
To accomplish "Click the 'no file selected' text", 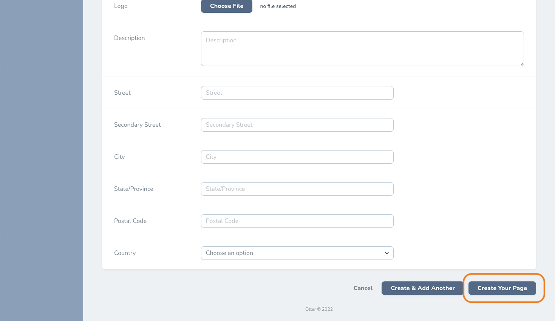I will 278,6.
